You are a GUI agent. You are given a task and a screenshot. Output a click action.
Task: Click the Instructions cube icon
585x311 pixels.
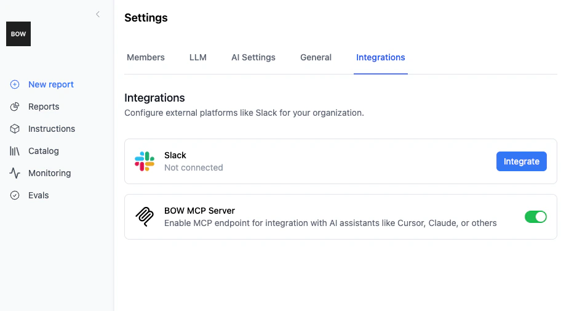pyautogui.click(x=15, y=129)
